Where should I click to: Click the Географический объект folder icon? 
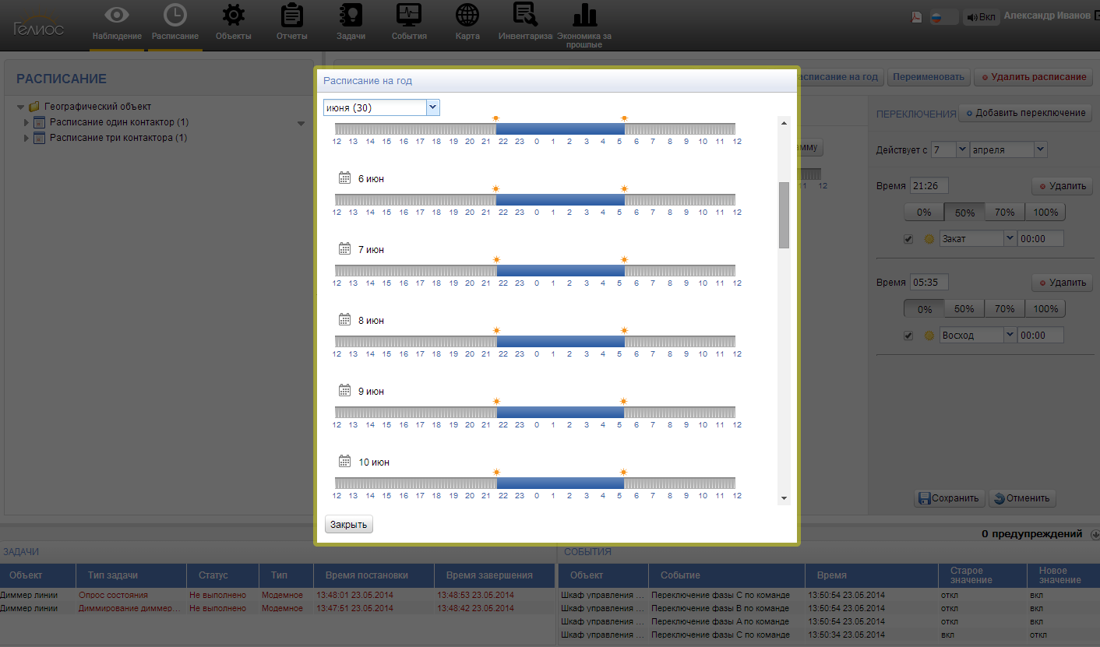pyautogui.click(x=34, y=107)
